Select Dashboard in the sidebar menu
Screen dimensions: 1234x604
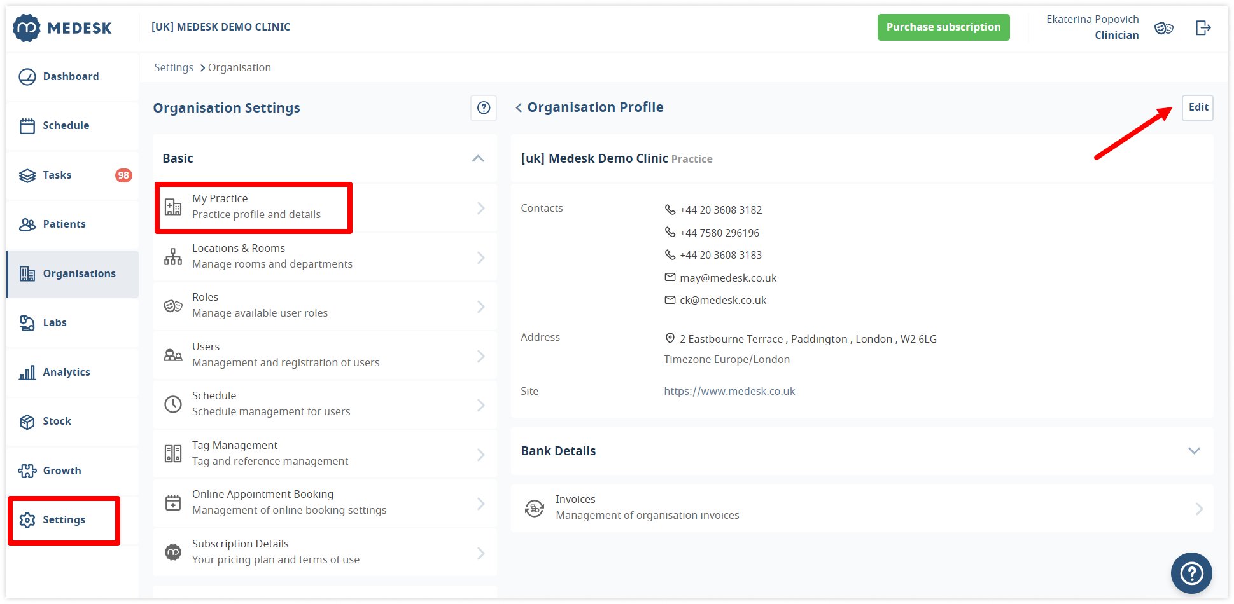click(x=73, y=77)
